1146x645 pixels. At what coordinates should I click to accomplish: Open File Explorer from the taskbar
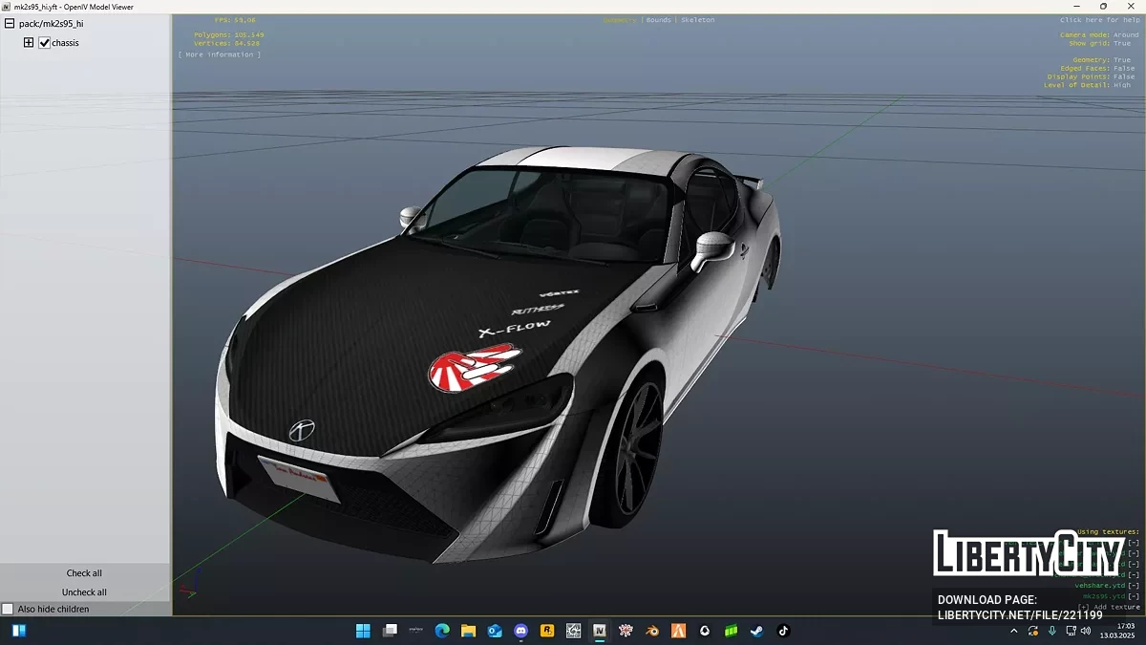click(x=468, y=631)
